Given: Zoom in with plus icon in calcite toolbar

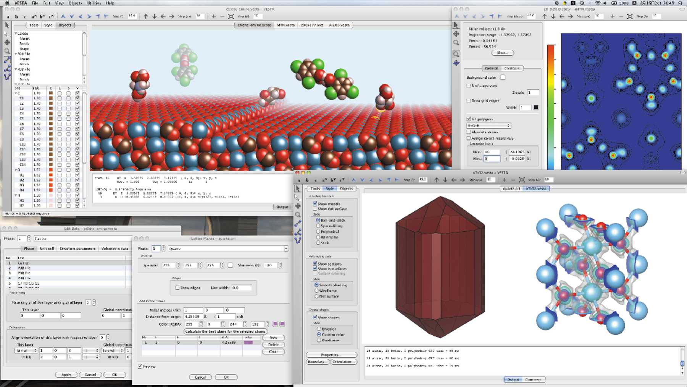Looking at the screenshot, I should point(214,16).
